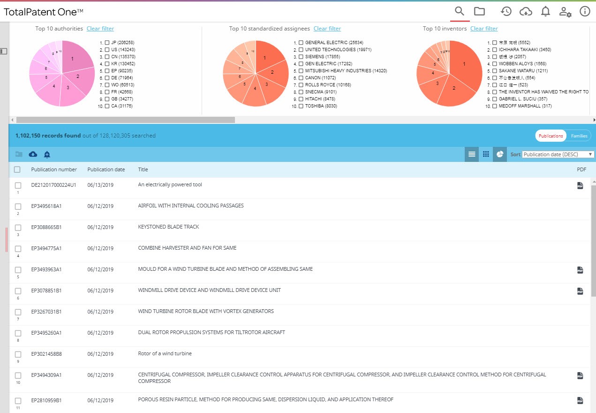Click the Title column header
Viewport: 596px width, 413px height.
point(143,169)
